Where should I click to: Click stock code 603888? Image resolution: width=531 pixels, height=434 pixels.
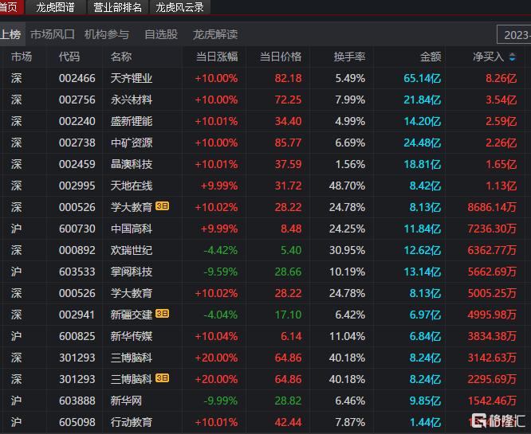pos(77,401)
